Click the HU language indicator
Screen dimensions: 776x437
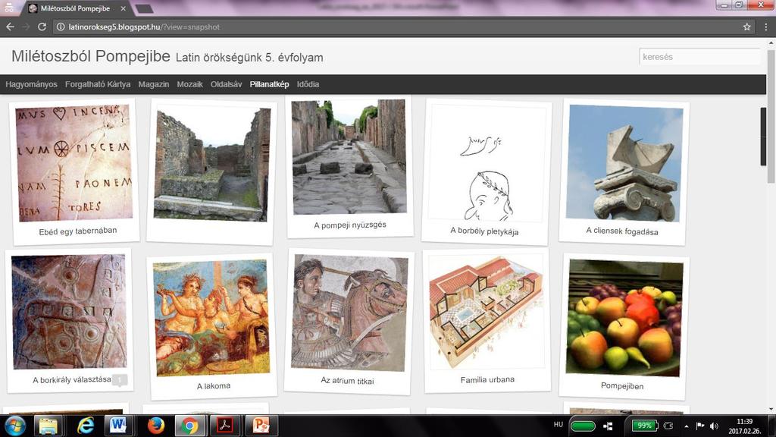(559, 425)
